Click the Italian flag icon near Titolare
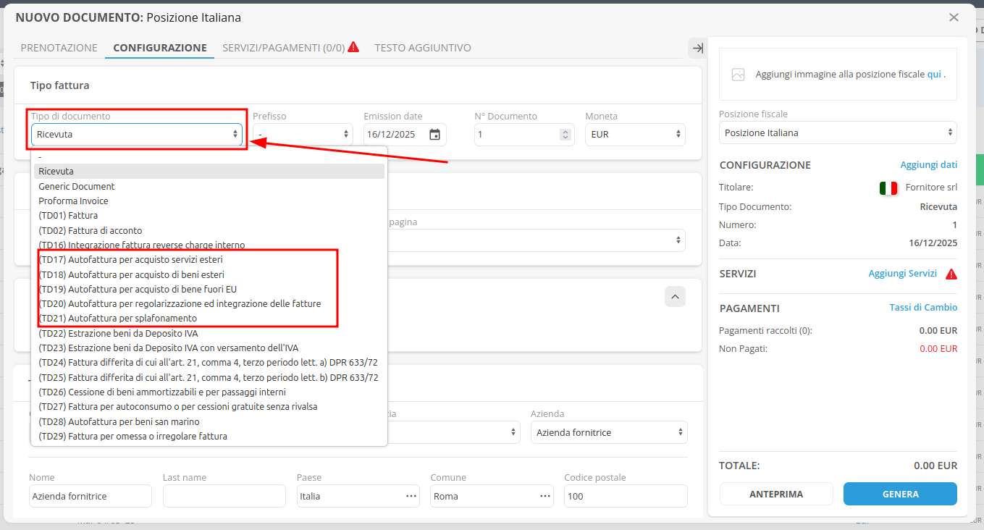Viewport: 984px width, 530px height. (888, 188)
